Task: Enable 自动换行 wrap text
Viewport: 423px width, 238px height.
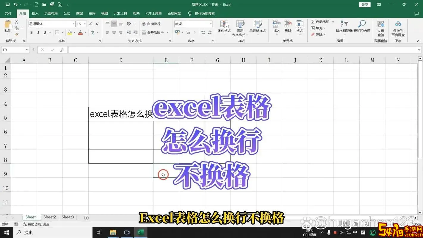Action: pos(151,24)
